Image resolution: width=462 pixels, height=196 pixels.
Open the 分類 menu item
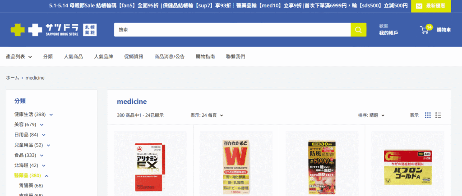coord(48,57)
